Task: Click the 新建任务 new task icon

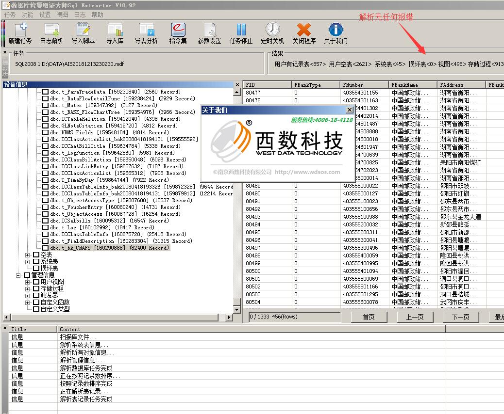Action: [x=20, y=33]
